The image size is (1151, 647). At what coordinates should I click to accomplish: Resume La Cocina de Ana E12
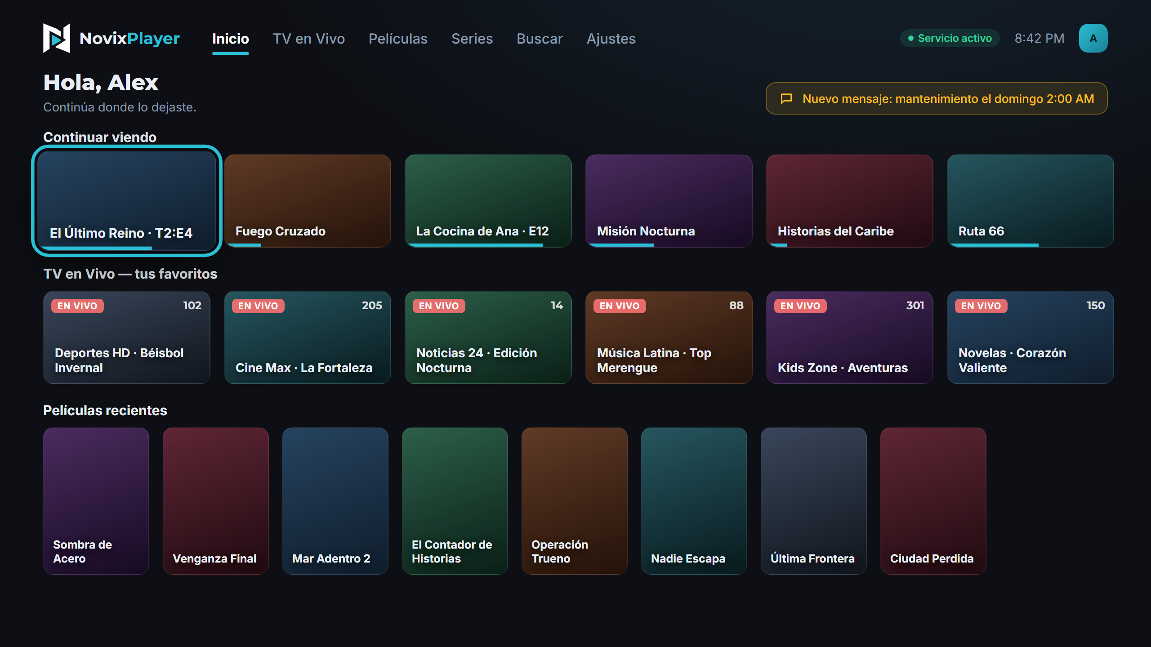(x=488, y=201)
